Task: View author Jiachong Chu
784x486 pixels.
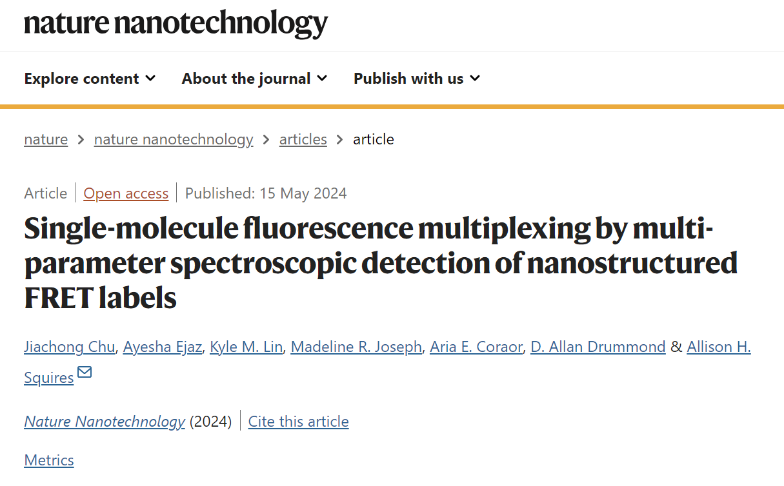Action: [x=70, y=347]
